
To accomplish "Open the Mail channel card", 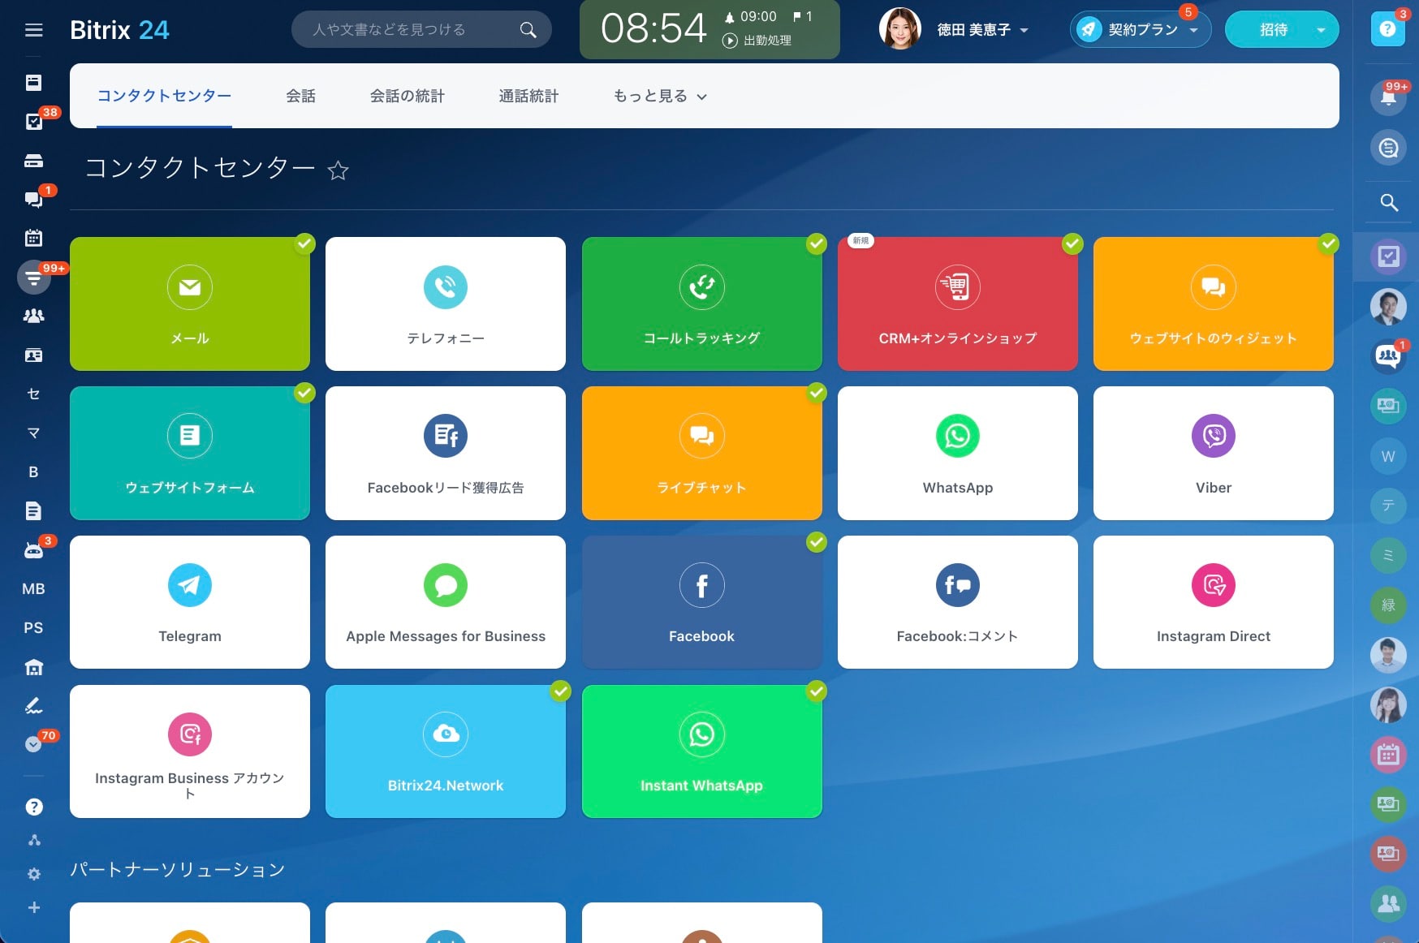I will tap(190, 304).
